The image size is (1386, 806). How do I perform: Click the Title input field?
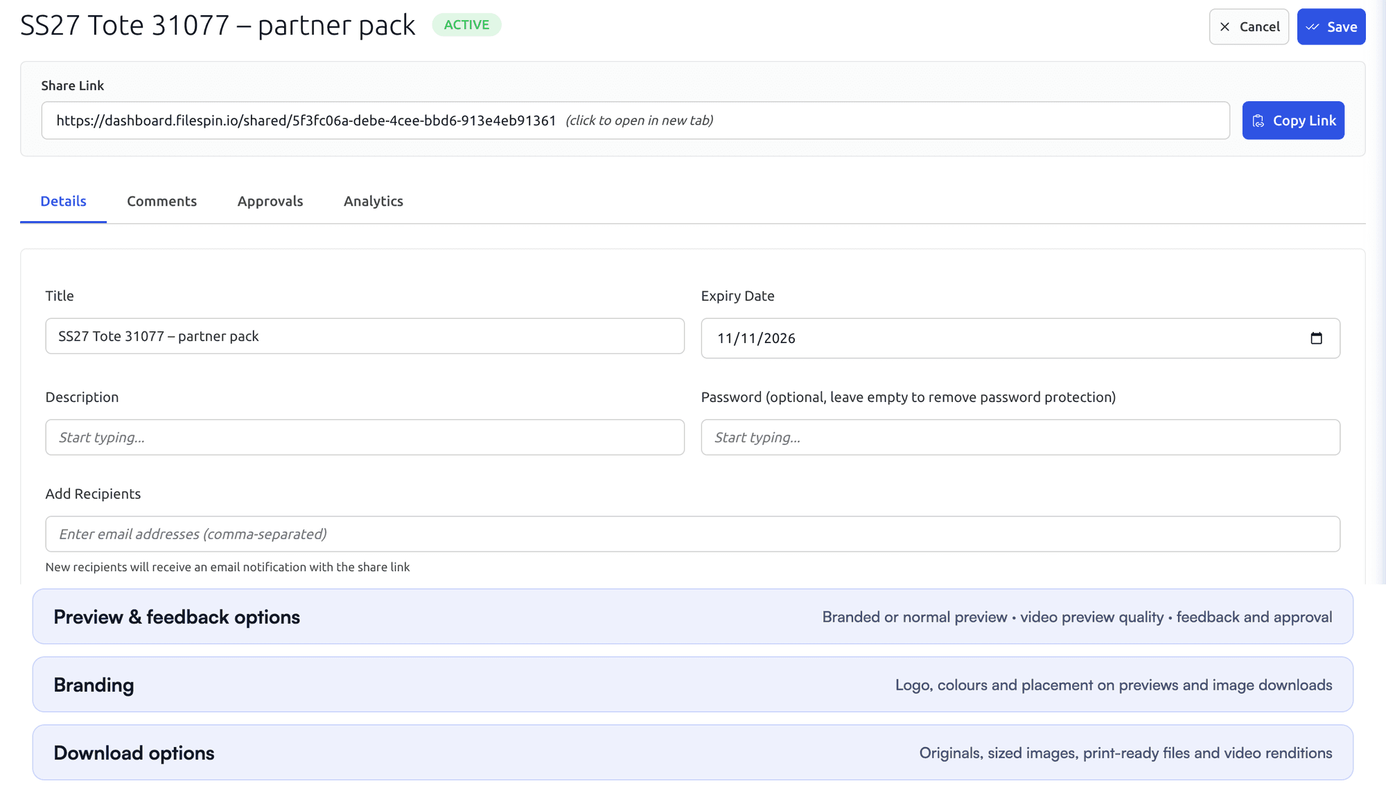pyautogui.click(x=365, y=336)
